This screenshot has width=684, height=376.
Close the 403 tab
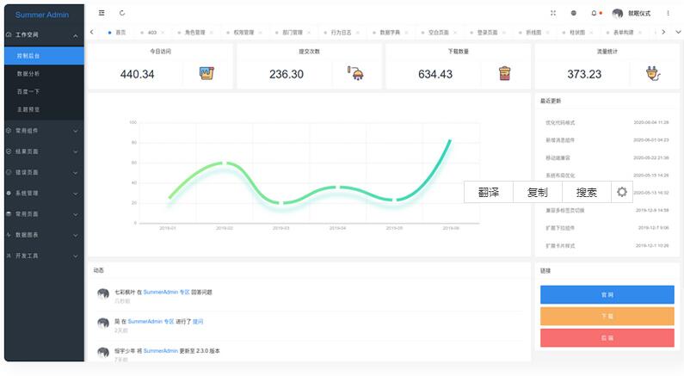[163, 33]
